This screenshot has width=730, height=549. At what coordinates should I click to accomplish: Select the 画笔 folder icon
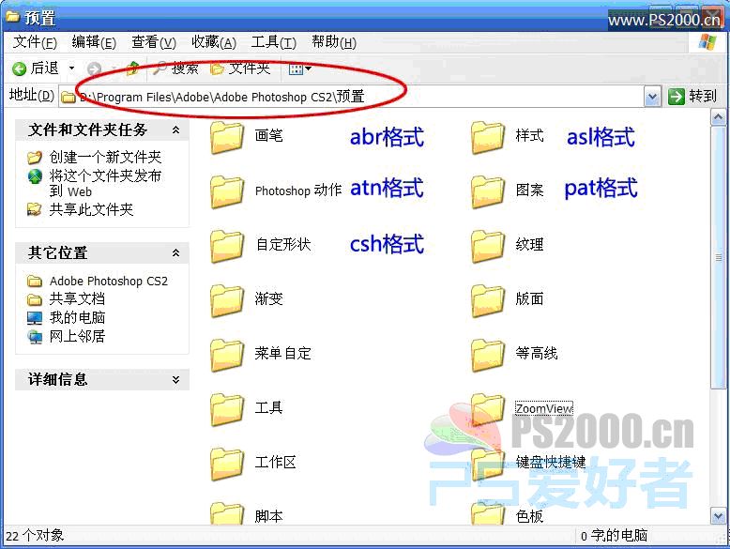pyautogui.click(x=227, y=137)
